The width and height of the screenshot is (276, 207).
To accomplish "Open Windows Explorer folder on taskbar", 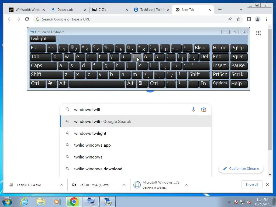I will (x=41, y=202).
